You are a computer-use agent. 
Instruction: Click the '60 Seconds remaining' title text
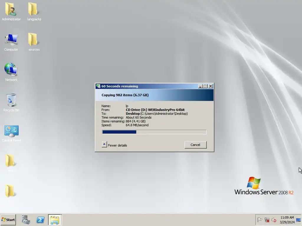120,86
